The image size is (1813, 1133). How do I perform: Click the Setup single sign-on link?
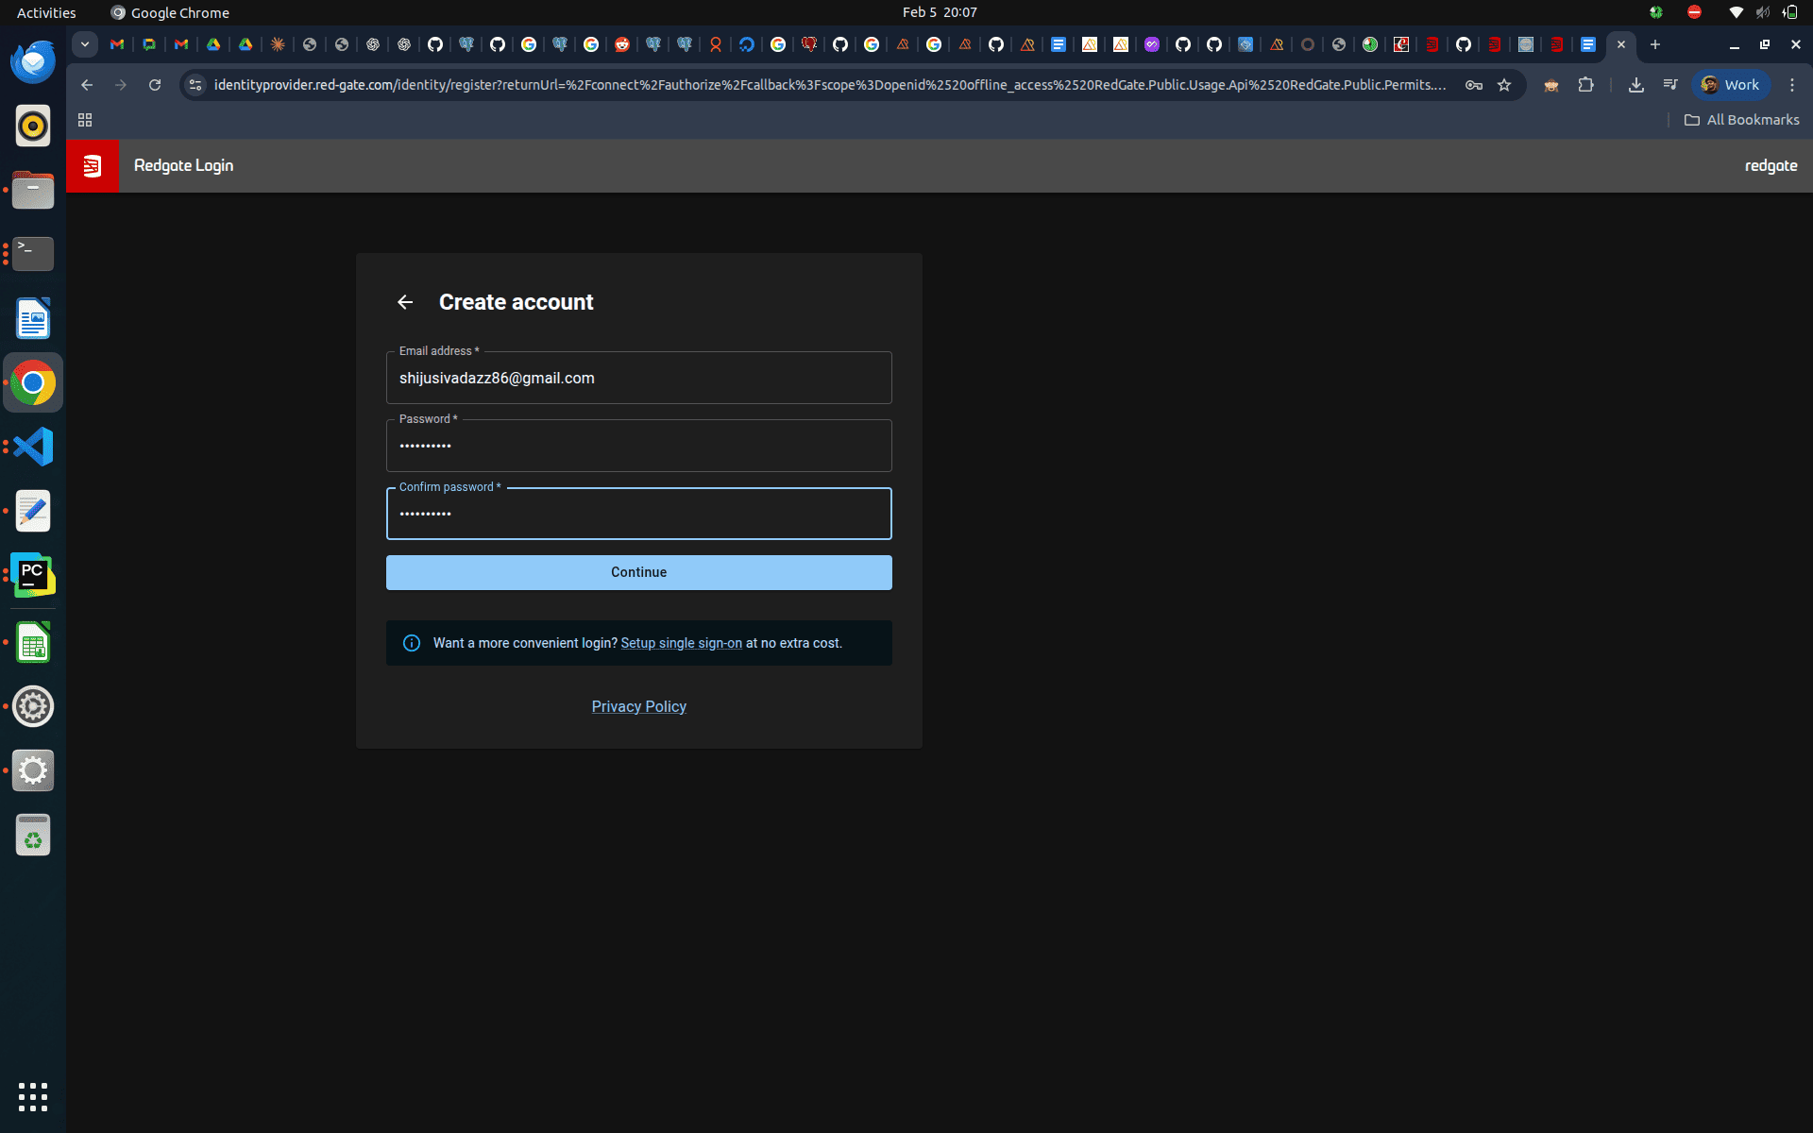point(681,643)
